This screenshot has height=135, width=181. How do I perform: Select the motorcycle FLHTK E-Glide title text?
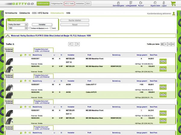(51, 36)
